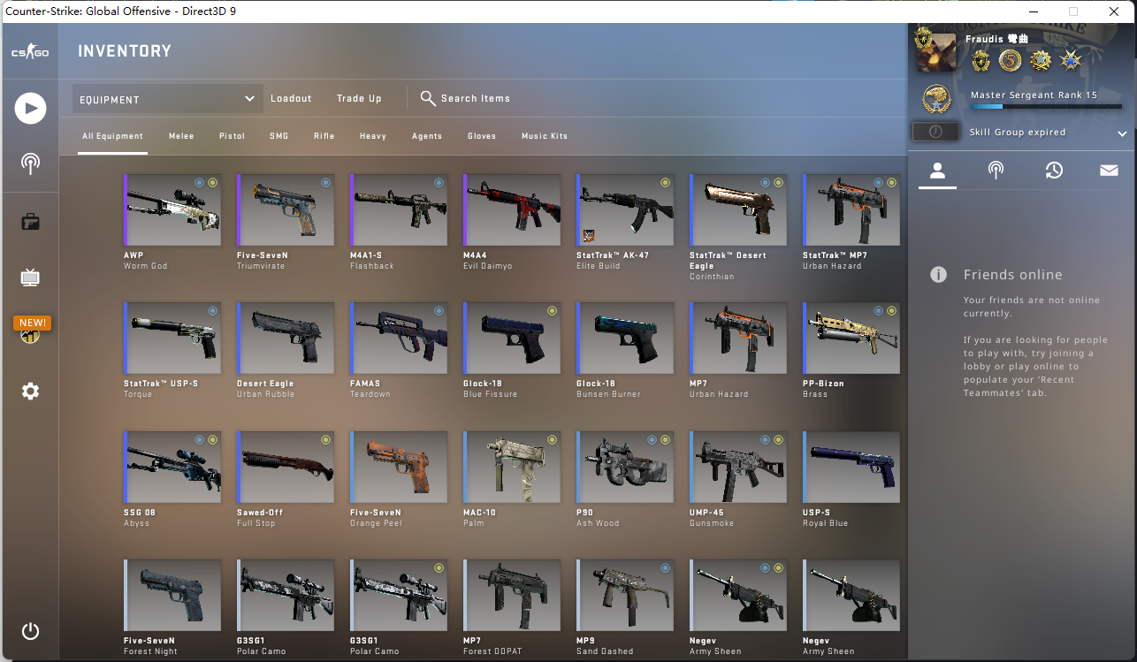Select the StatTrak MP7 Urban Hazard item
The width and height of the screenshot is (1137, 662).
click(851, 209)
